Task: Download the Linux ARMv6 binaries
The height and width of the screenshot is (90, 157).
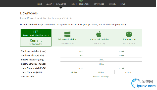Action: [x=74, y=72]
